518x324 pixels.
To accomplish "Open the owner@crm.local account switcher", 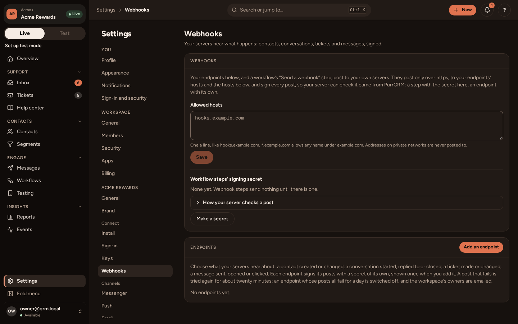I will tap(45, 311).
